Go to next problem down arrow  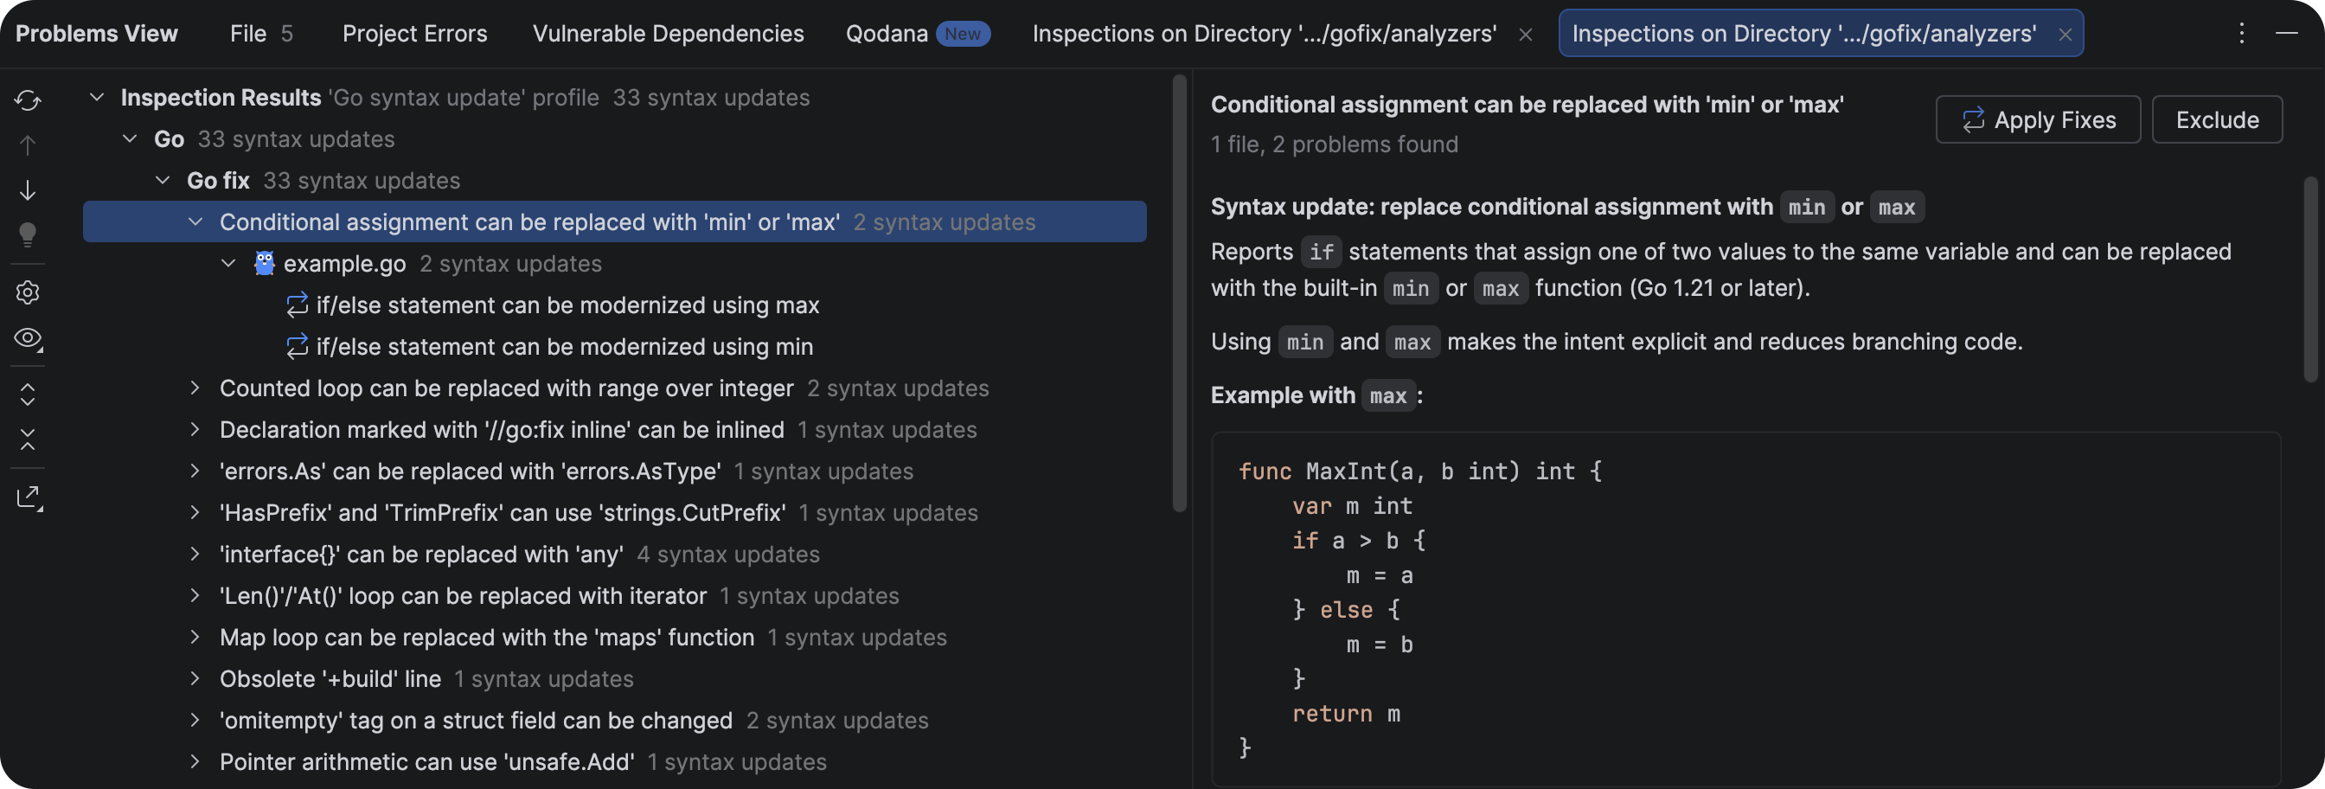28,190
